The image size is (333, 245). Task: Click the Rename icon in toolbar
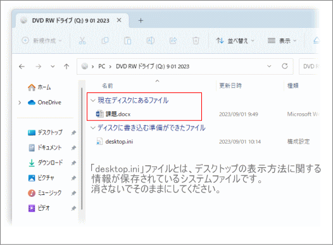click(151, 41)
